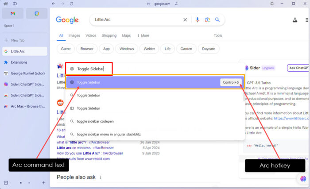Reload the page with refresh icon
This screenshot has width=310, height=189.
(71, 4)
